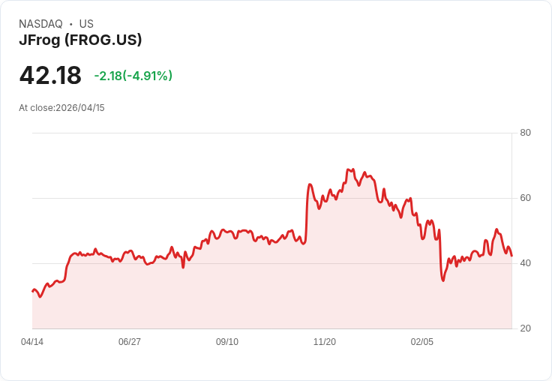Select the 06/27 date on x-axis
The image size is (552, 381).
(130, 342)
